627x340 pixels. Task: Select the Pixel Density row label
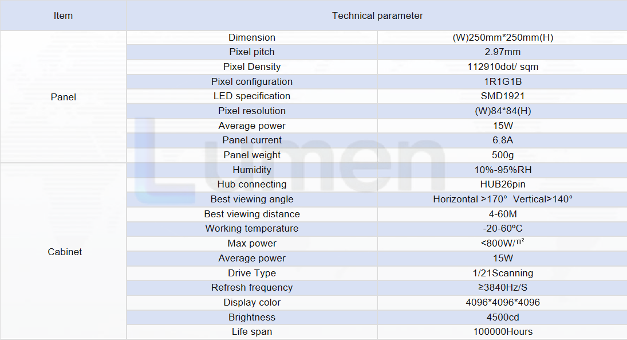click(252, 67)
